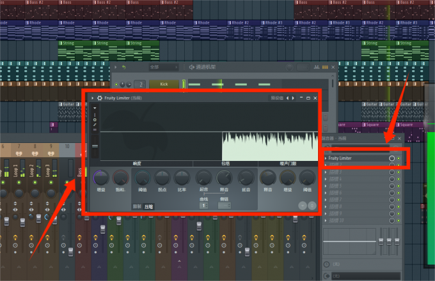Switch limiter to 限制 (limit) tab
Screen dimensions: 435x281
point(137,206)
